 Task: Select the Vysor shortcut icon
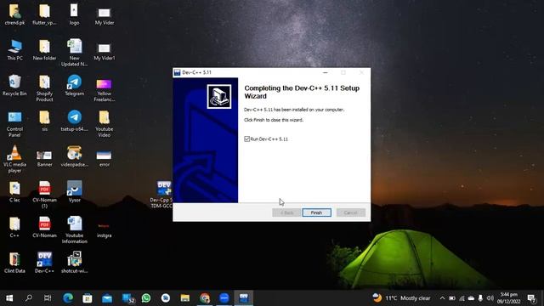pyautogui.click(x=74, y=191)
